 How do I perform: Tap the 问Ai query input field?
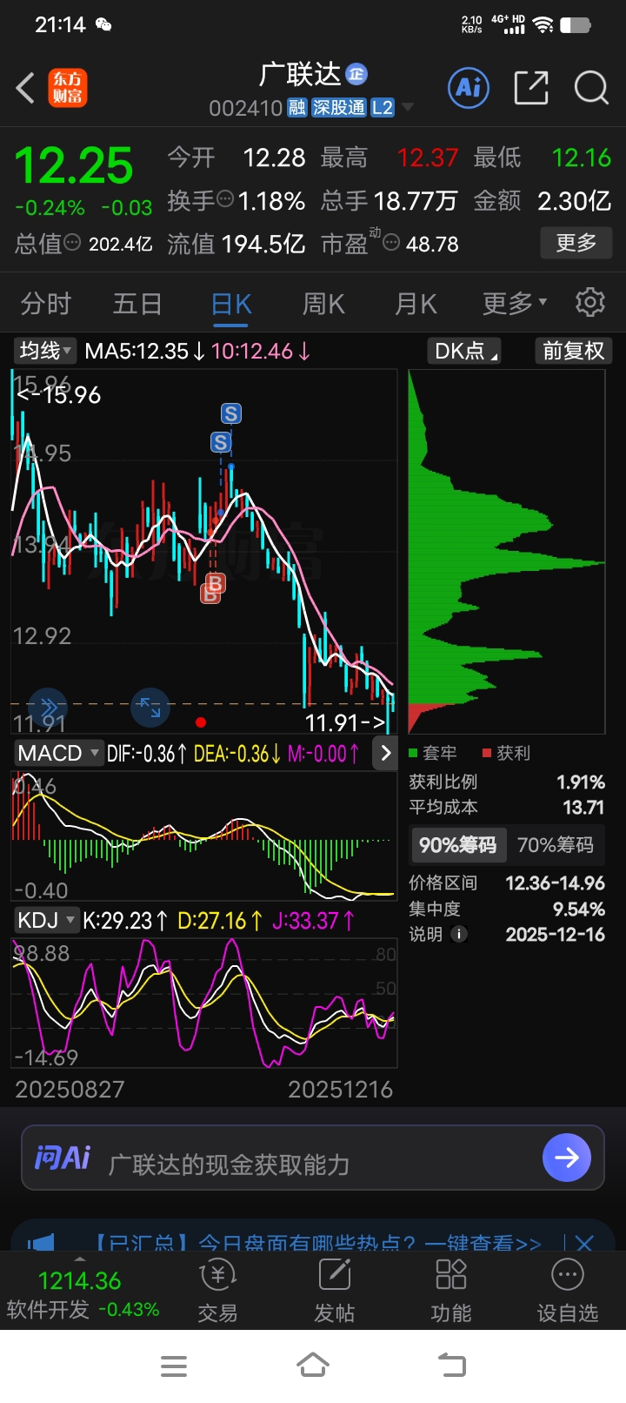tap(313, 1158)
